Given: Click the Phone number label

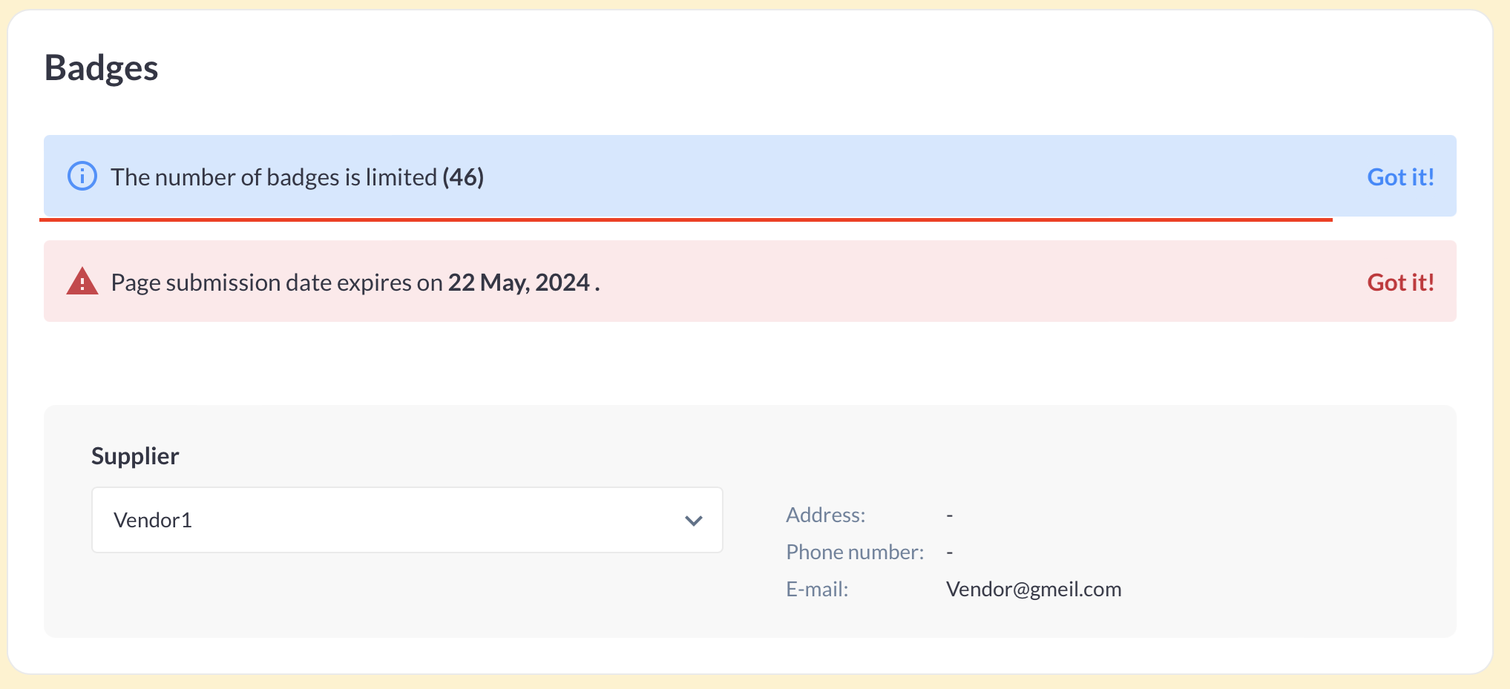Looking at the screenshot, I should coord(855,552).
